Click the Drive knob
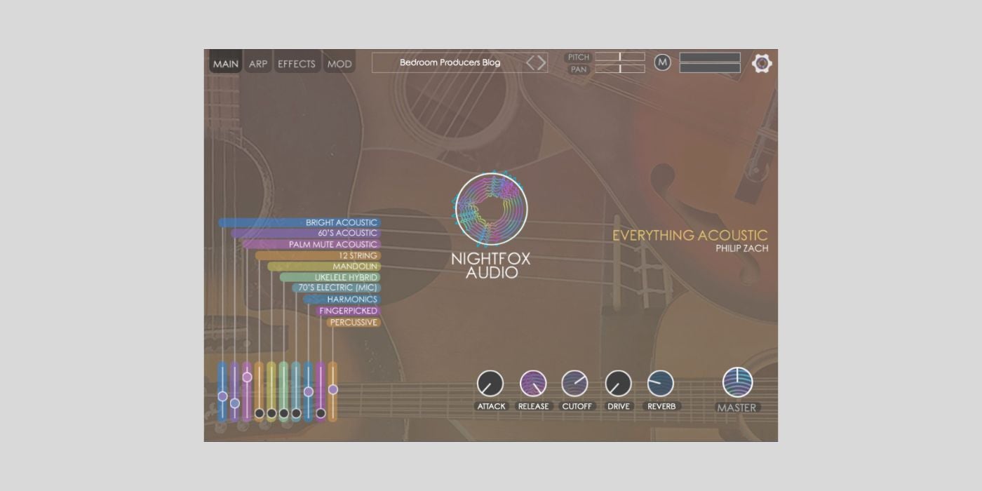This screenshot has width=982, height=491. click(618, 384)
